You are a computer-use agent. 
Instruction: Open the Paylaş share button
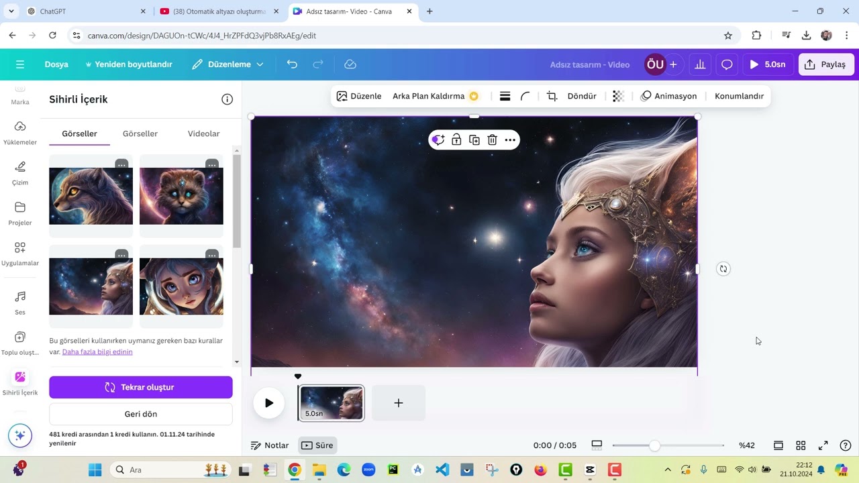point(826,64)
